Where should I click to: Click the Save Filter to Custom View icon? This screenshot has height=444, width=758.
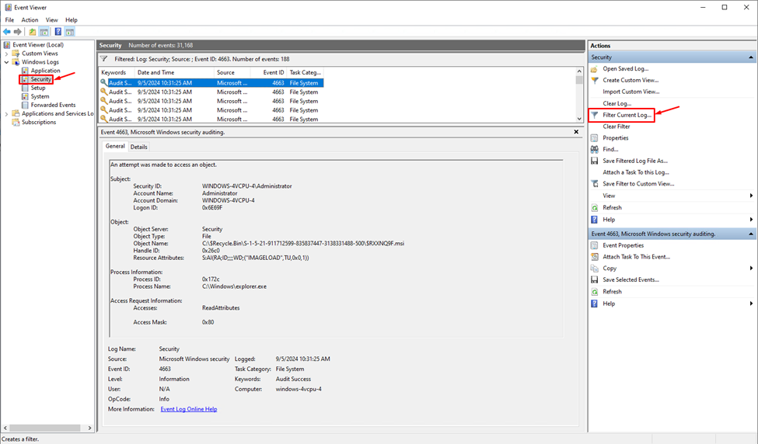point(594,184)
